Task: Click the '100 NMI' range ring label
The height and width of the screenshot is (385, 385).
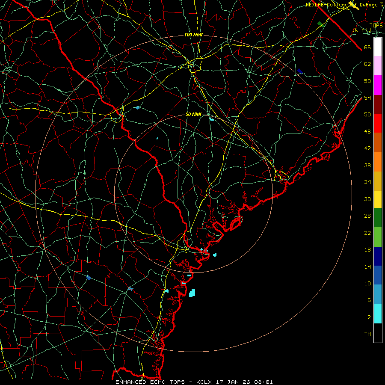Action: click(193, 35)
